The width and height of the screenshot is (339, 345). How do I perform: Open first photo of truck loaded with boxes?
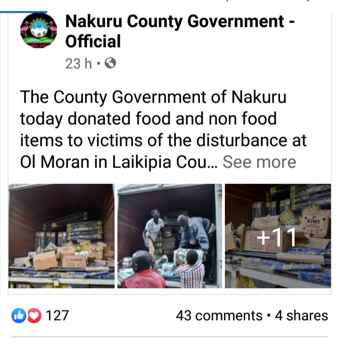(x=61, y=236)
